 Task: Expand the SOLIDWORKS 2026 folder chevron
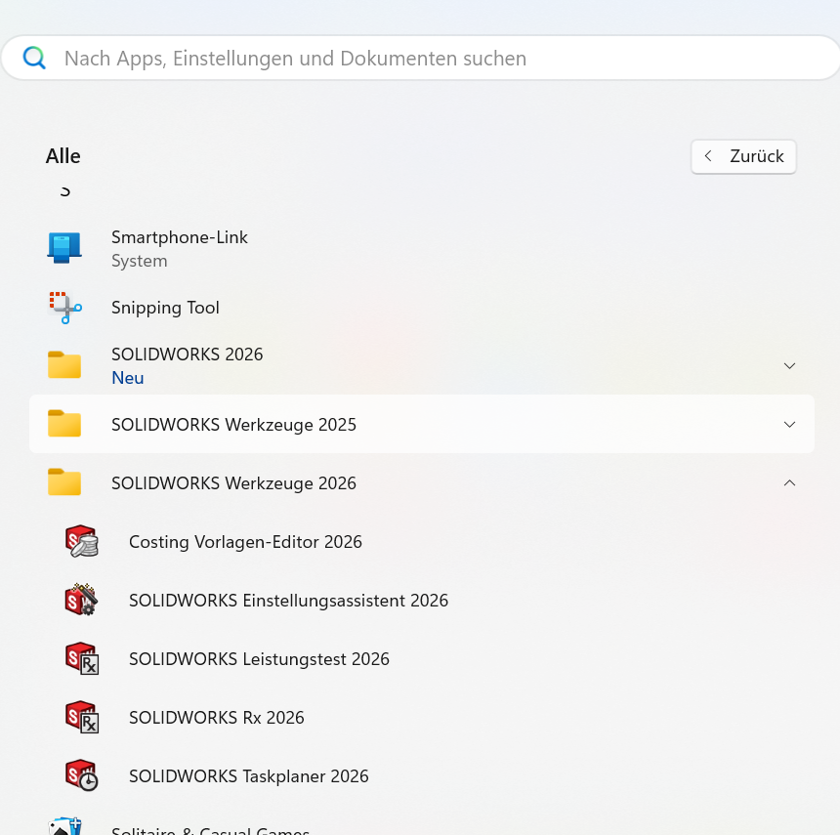point(789,366)
